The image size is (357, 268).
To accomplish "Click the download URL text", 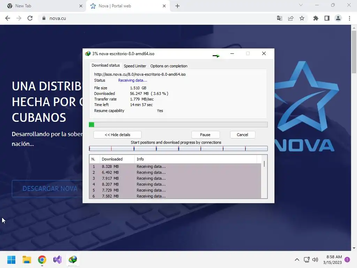I will [140, 74].
